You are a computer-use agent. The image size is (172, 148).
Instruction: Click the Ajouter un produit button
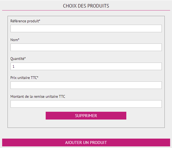(86, 142)
